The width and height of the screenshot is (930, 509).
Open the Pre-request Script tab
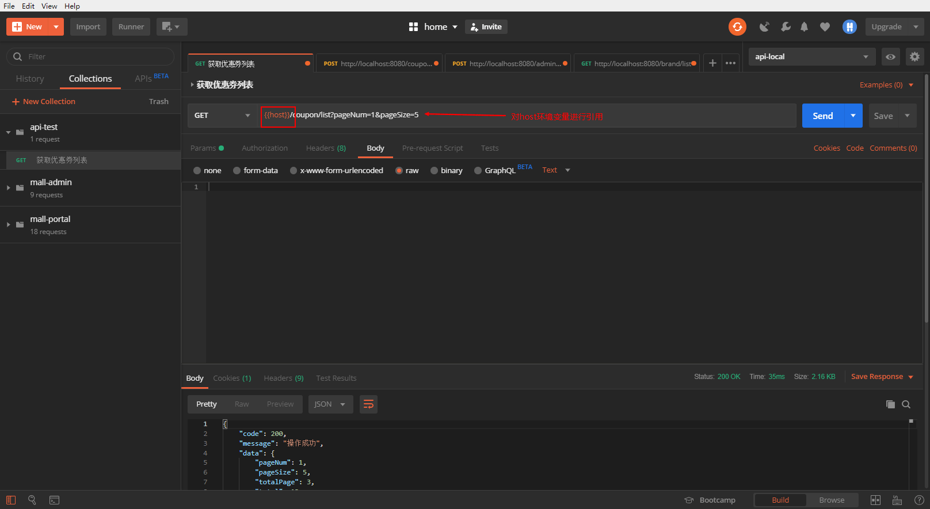pos(432,148)
